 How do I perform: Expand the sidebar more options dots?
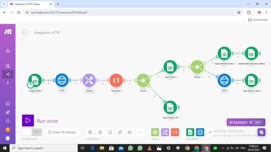pyautogui.click(x=8, y=83)
